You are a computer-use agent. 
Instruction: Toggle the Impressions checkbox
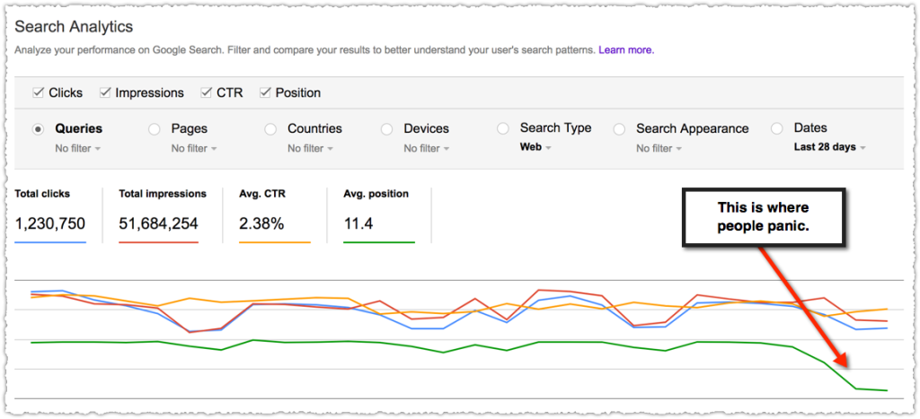coord(106,92)
